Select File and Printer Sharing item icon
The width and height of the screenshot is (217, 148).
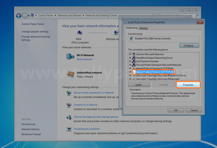134,65
